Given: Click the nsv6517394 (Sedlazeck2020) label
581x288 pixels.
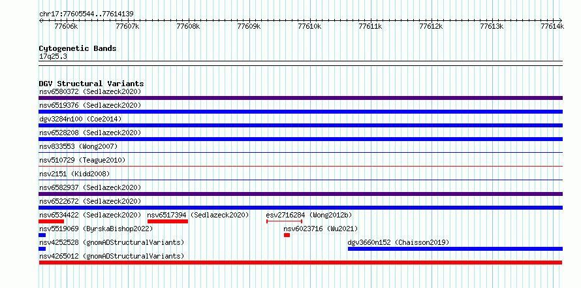Looking at the screenshot, I should (x=198, y=215).
